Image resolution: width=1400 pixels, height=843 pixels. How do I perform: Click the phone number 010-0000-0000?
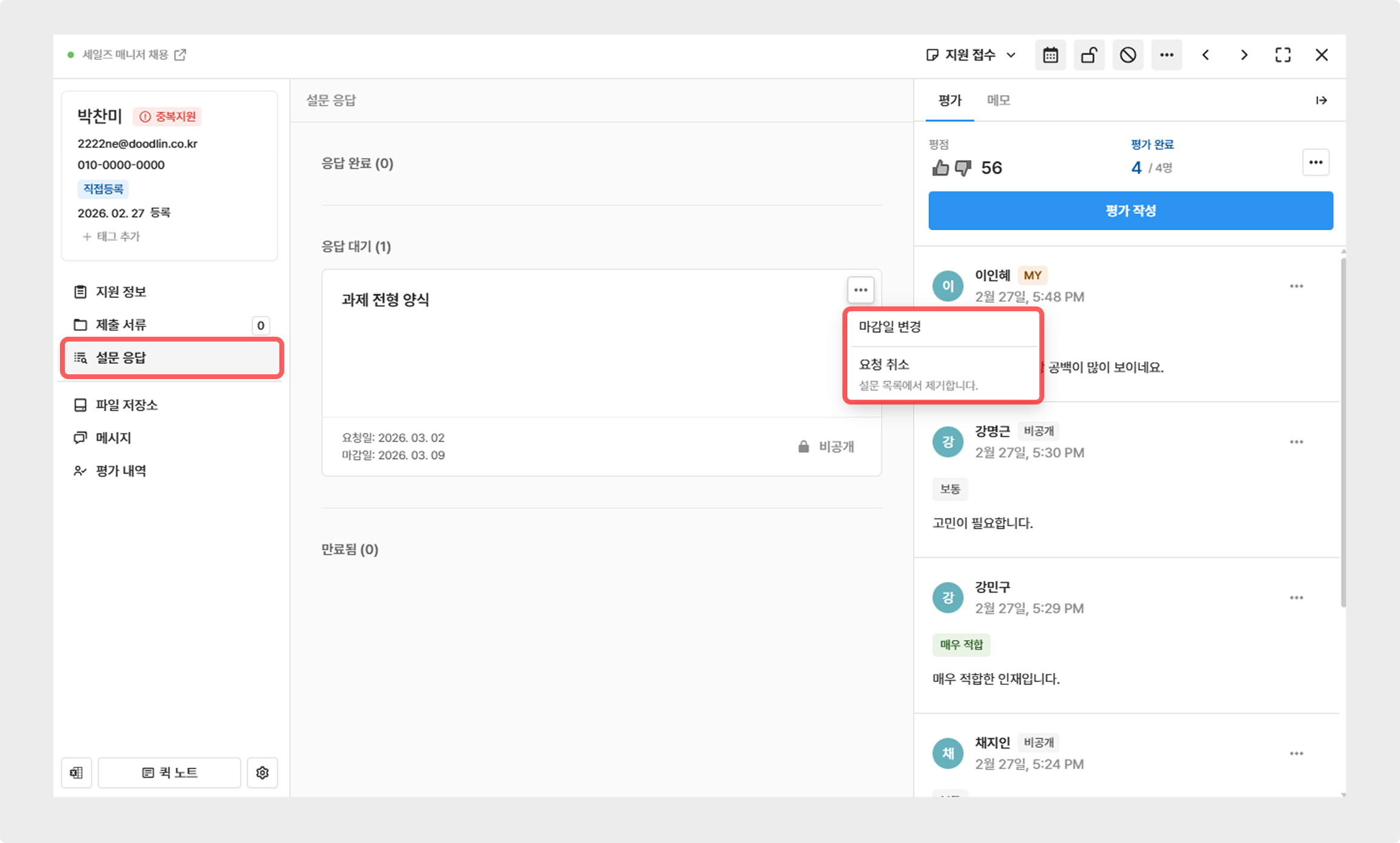coord(121,165)
